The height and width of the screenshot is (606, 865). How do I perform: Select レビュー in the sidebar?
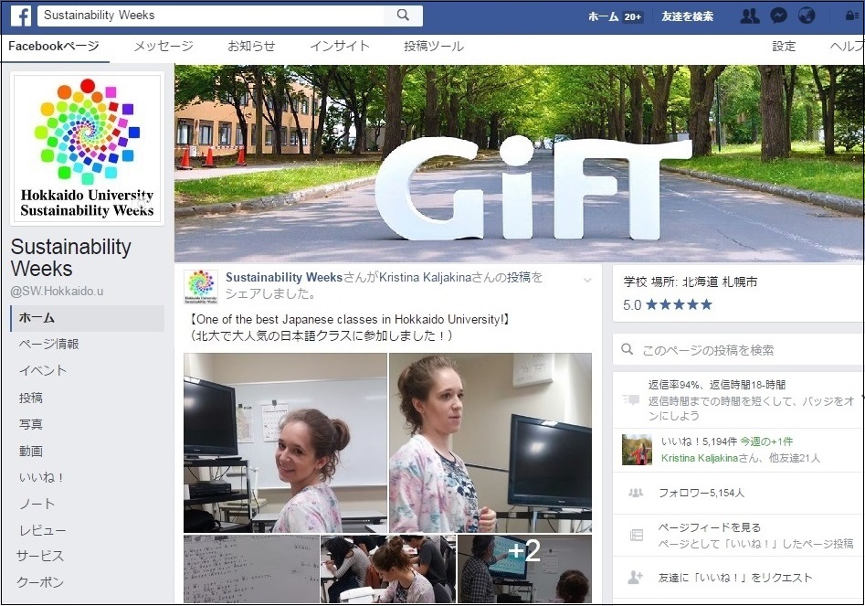tap(43, 530)
